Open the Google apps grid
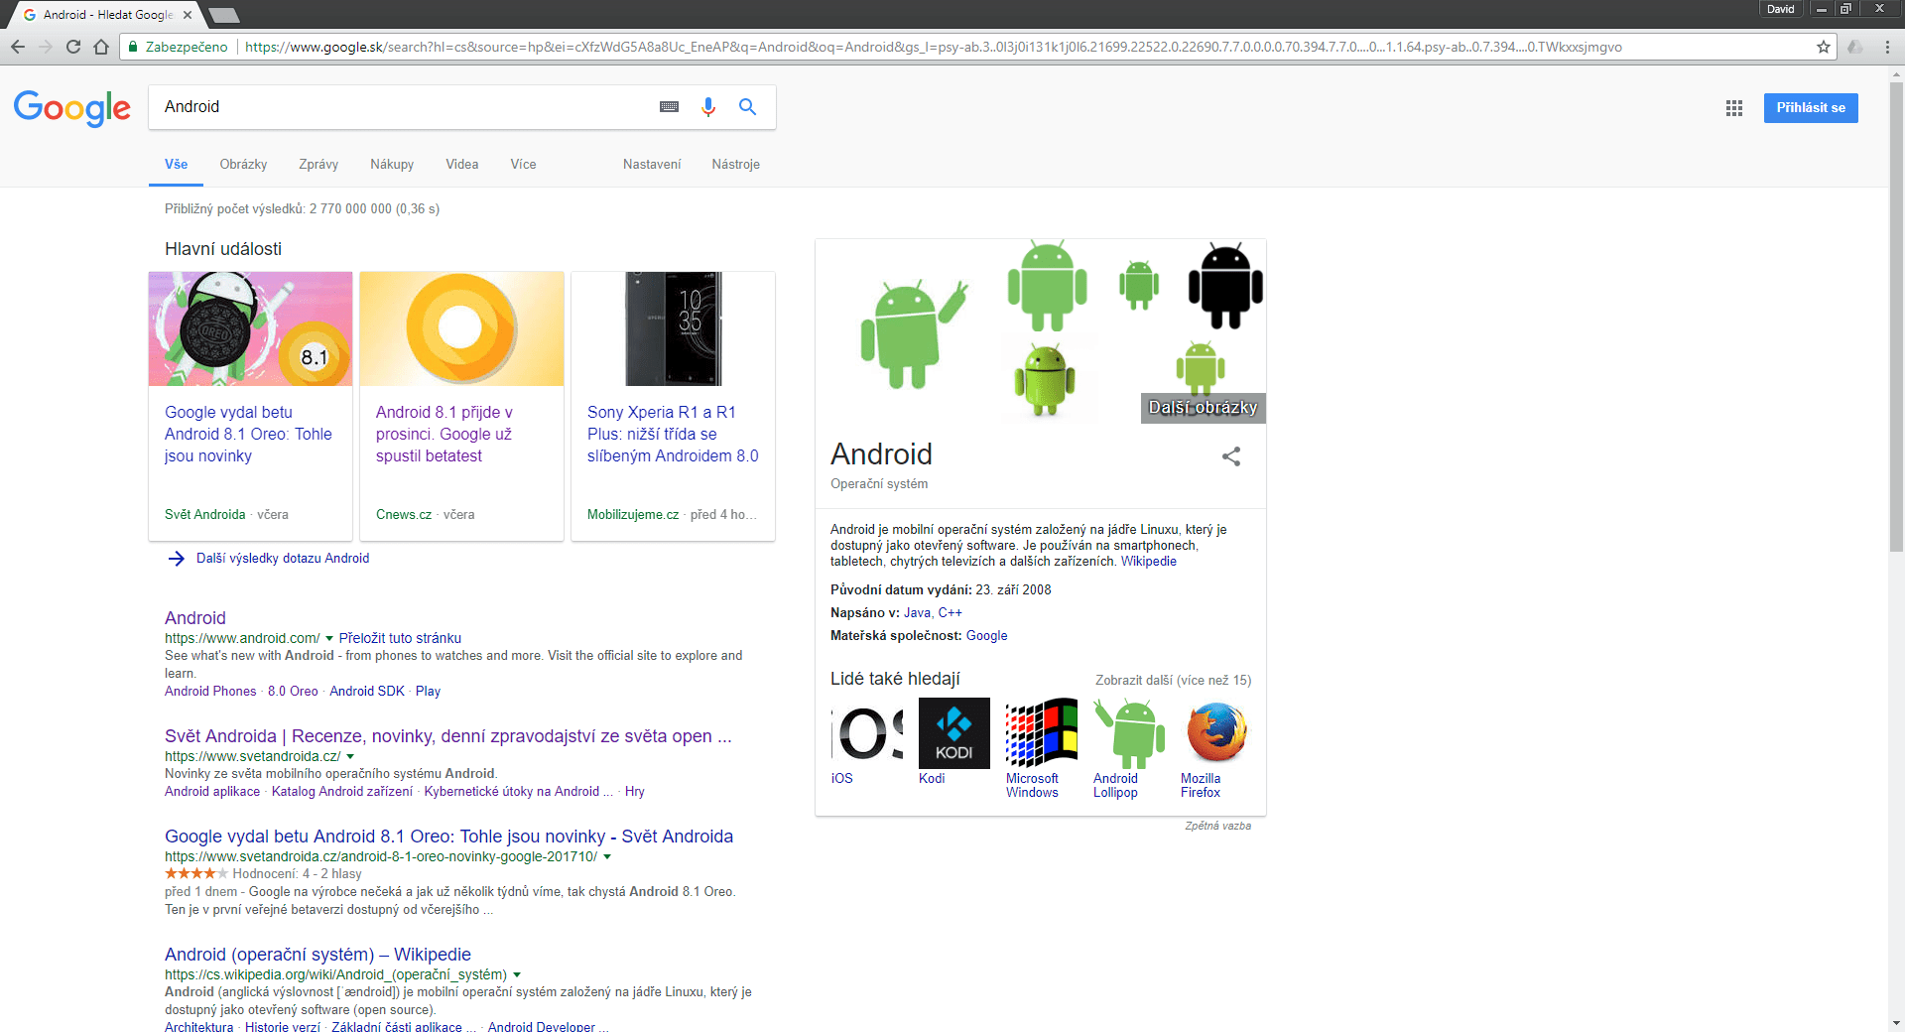Screen dimensions: 1905x1032 click(1733, 108)
